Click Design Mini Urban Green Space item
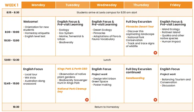 point(104,80)
